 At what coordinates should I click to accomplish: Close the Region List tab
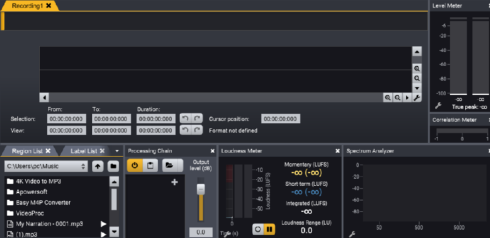click(48, 151)
